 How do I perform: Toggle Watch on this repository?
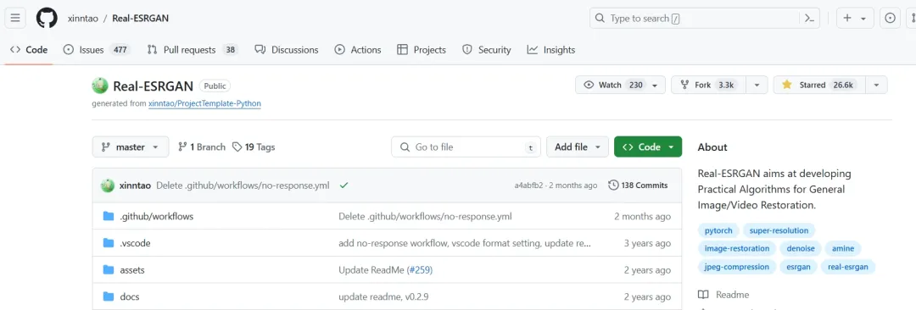tap(620, 85)
